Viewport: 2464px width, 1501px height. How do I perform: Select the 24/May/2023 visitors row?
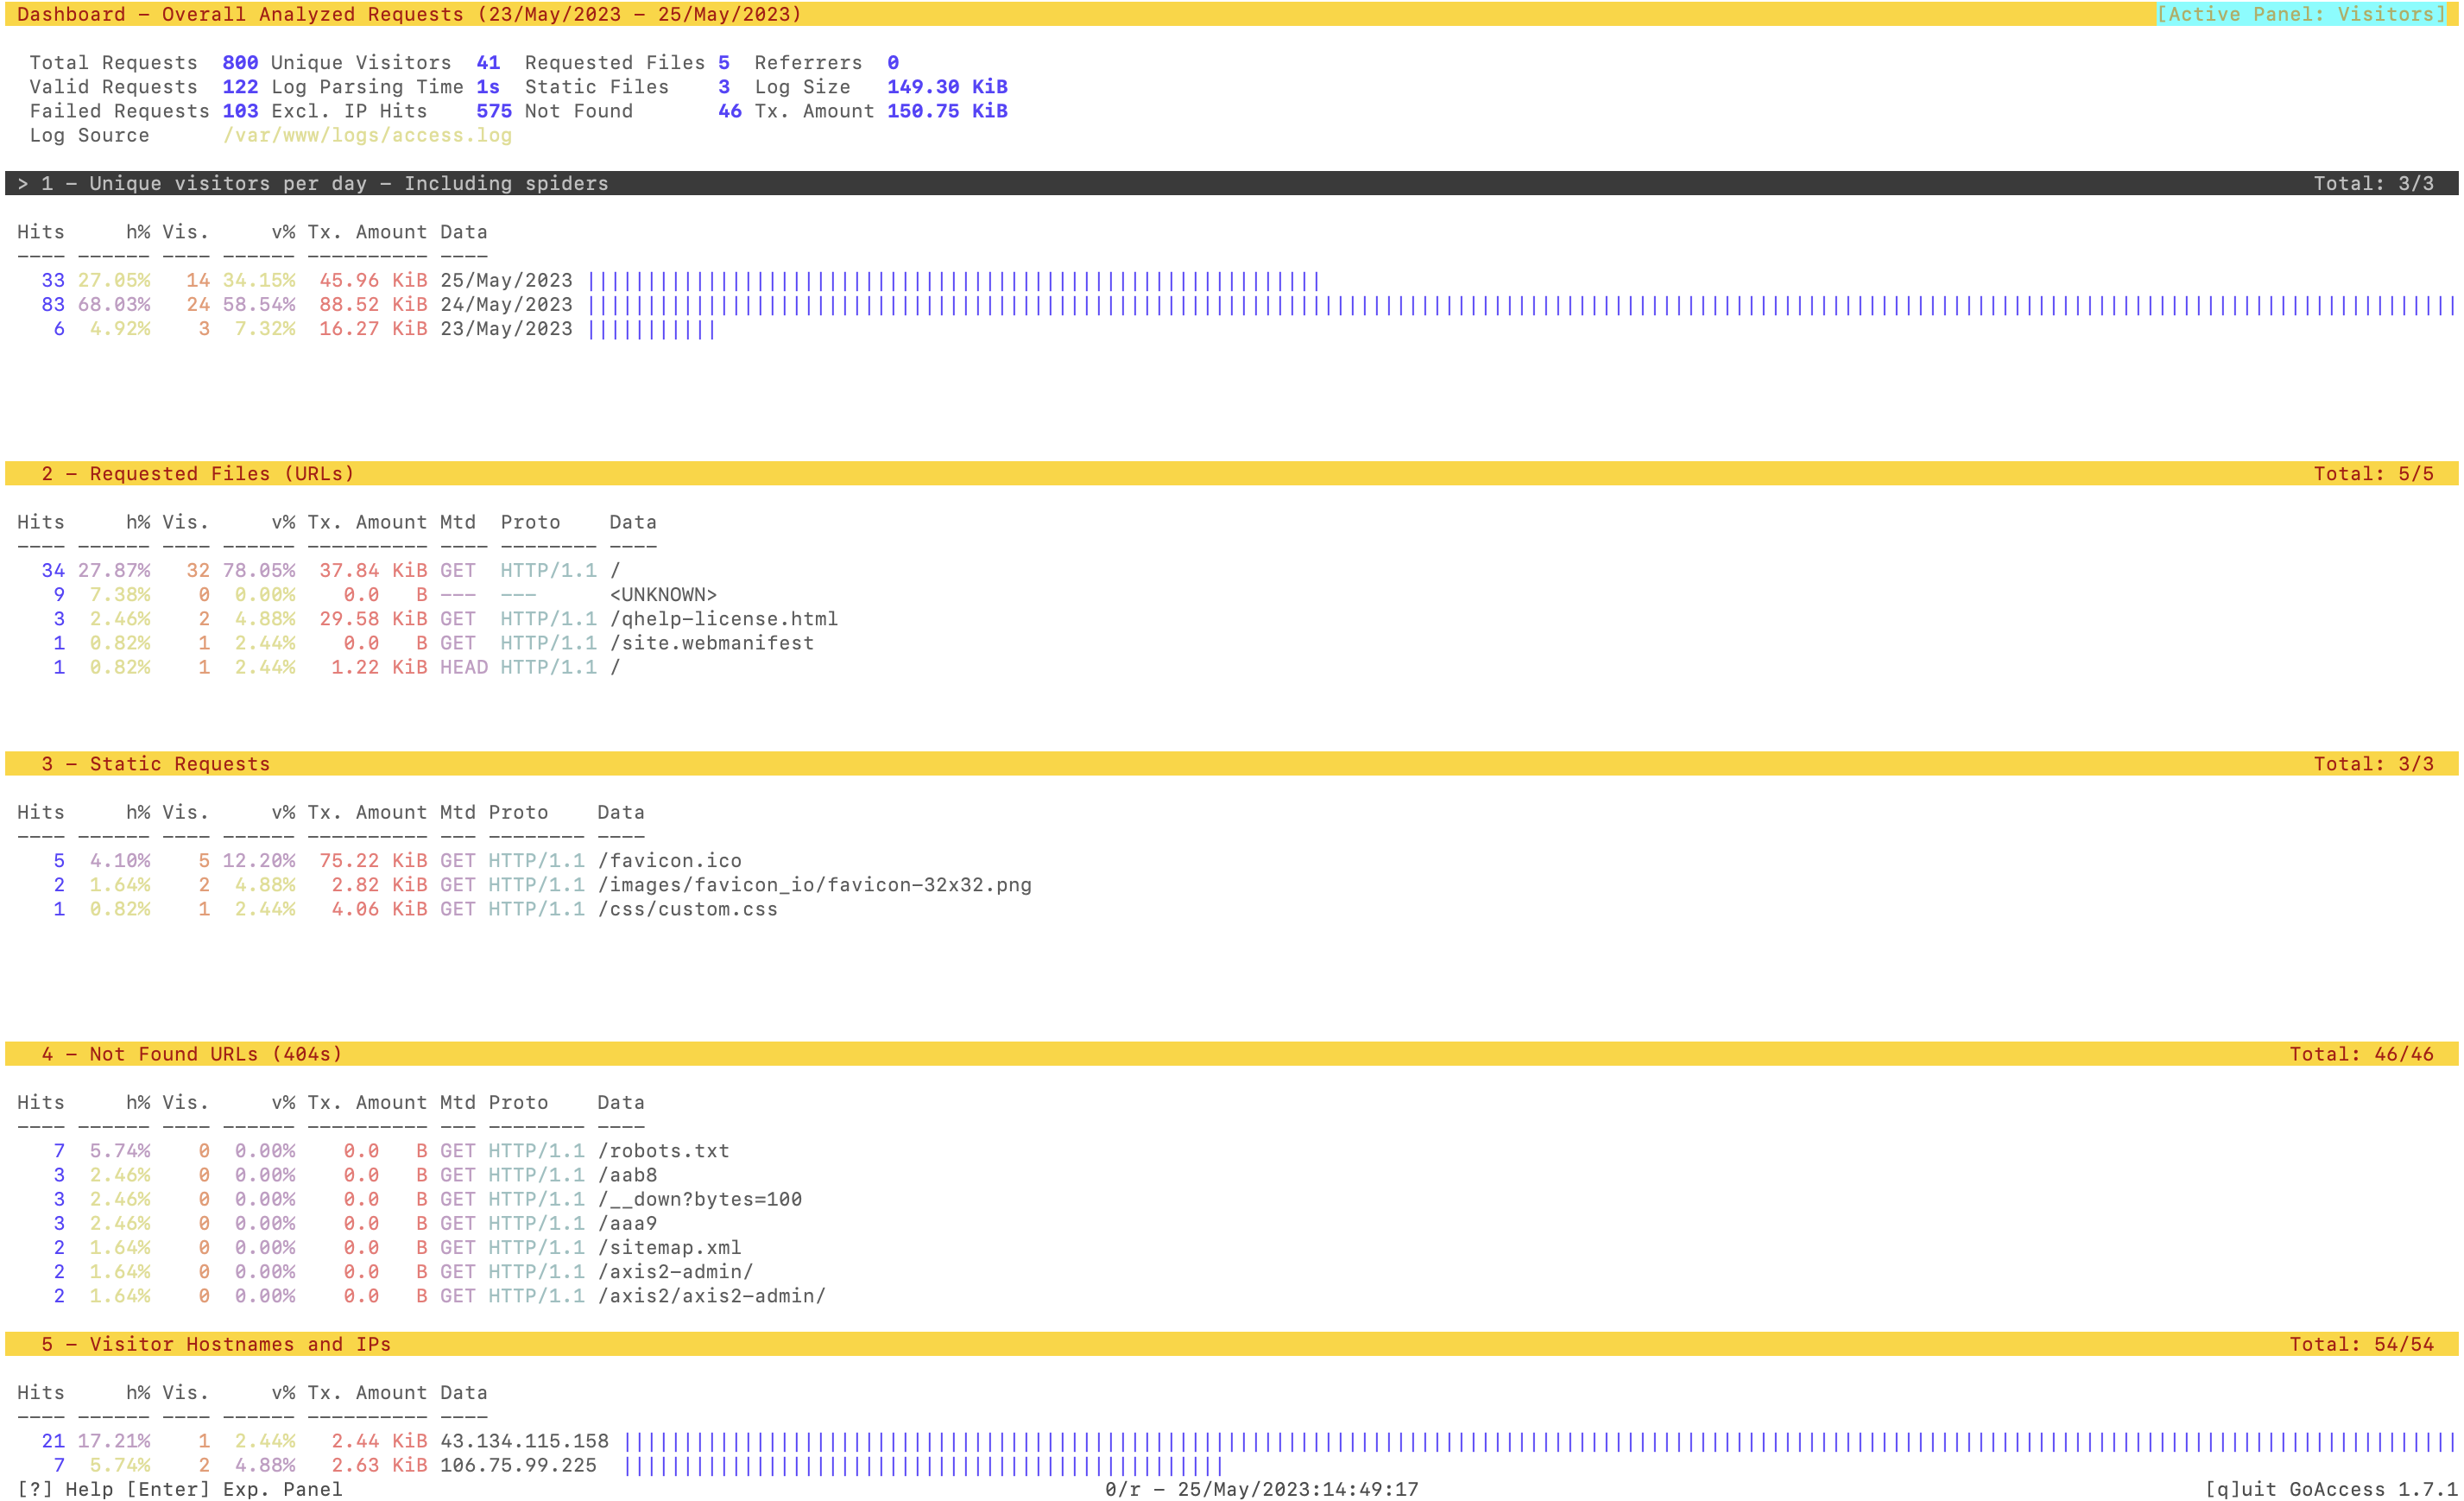click(x=506, y=304)
